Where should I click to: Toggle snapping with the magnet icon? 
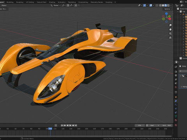(x=68, y=5)
